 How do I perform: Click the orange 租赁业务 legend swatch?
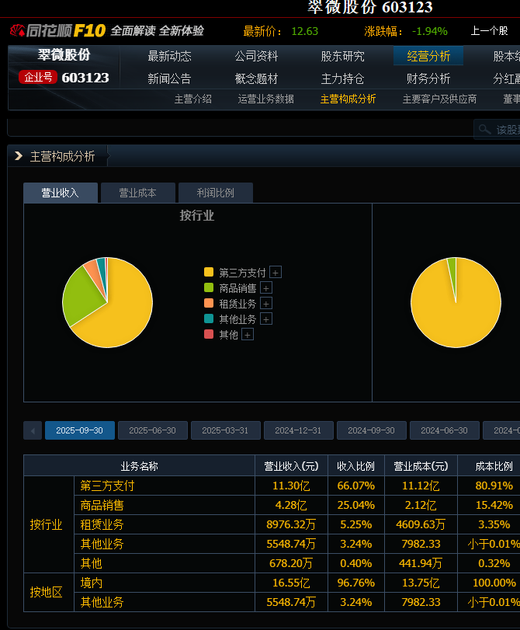click(x=209, y=303)
